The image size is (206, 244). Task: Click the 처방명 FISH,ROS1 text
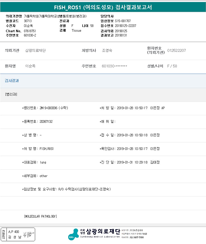[x=46, y=149]
